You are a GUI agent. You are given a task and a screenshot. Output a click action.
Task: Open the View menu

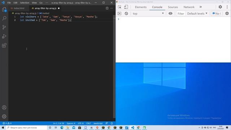click(34, 3)
